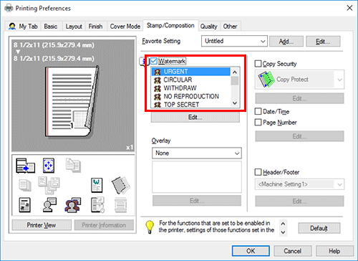Click the document with clock icon
This screenshot has width=358, height=261.
[x=97, y=205]
